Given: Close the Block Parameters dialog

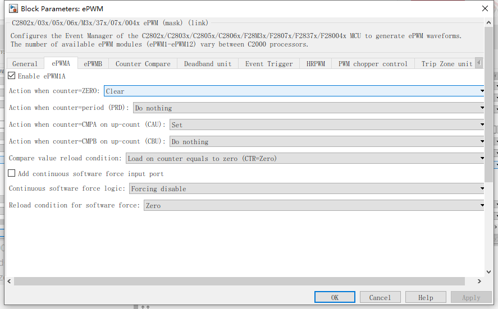Looking at the screenshot, I should pos(485,8).
